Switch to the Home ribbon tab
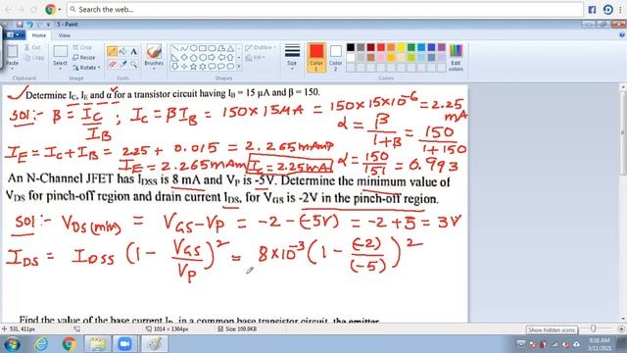Image resolution: width=627 pixels, height=353 pixels. [x=39, y=35]
